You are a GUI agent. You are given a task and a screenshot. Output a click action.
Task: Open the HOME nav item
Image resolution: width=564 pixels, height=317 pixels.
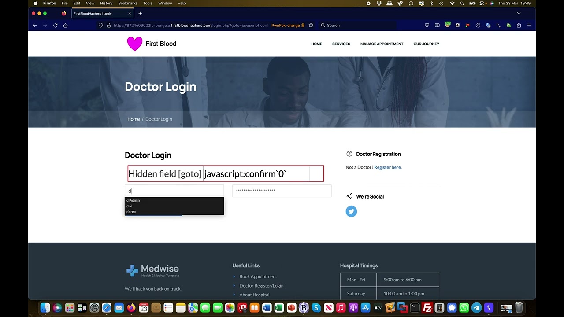tap(316, 44)
